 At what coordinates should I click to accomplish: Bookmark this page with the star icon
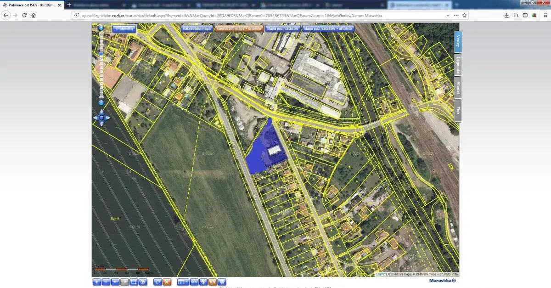tap(465, 15)
